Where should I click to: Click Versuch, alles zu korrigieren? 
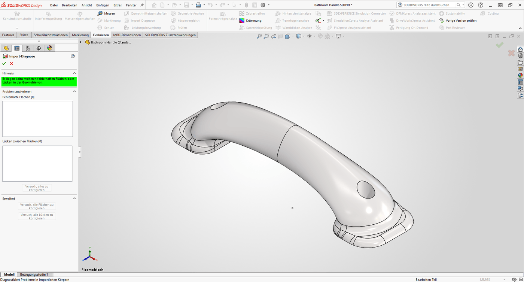pos(36,188)
